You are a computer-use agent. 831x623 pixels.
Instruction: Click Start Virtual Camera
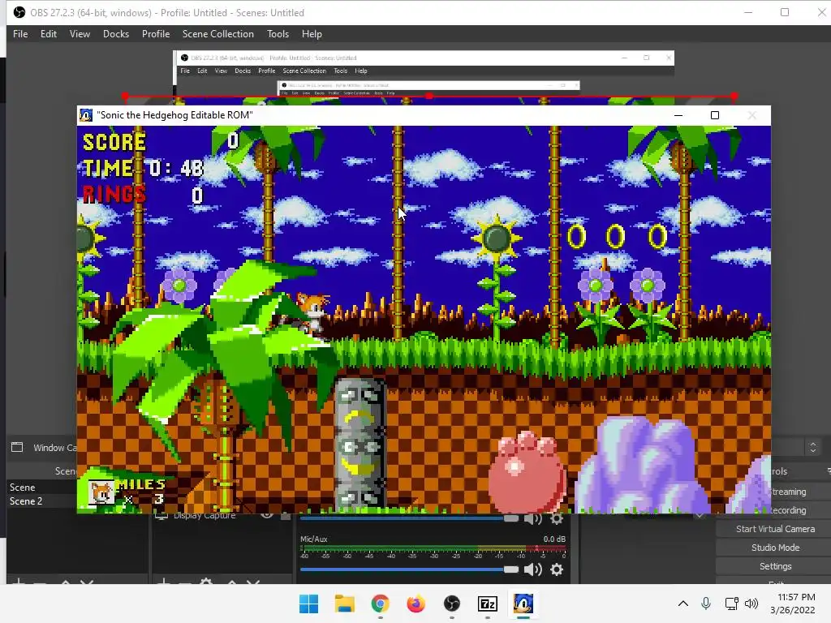pos(775,529)
